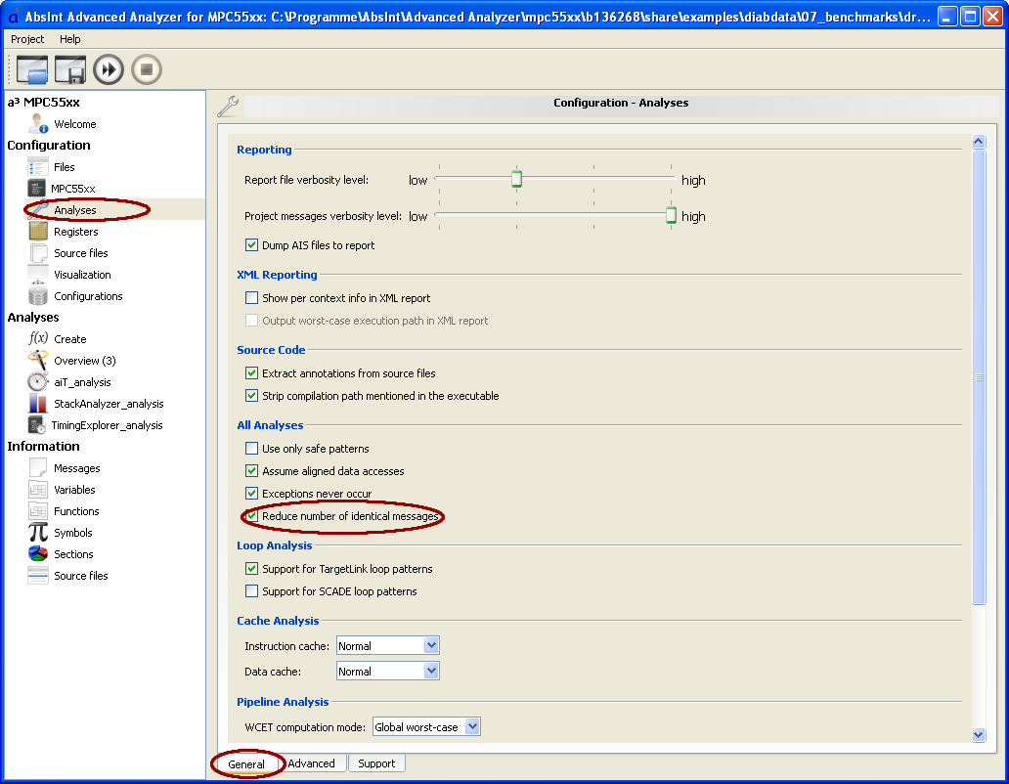Click the scrollbar down arrow
1009x784 pixels.
click(979, 734)
